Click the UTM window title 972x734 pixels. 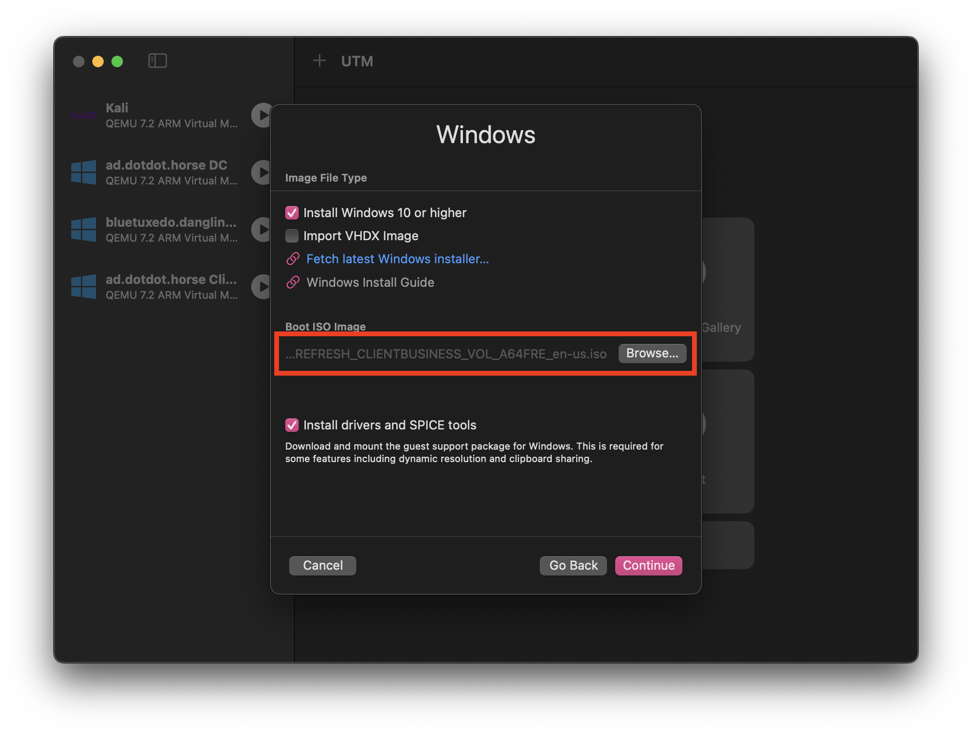click(x=357, y=61)
